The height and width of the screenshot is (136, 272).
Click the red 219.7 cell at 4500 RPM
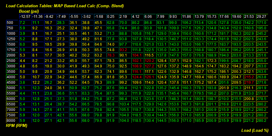(249, 82)
